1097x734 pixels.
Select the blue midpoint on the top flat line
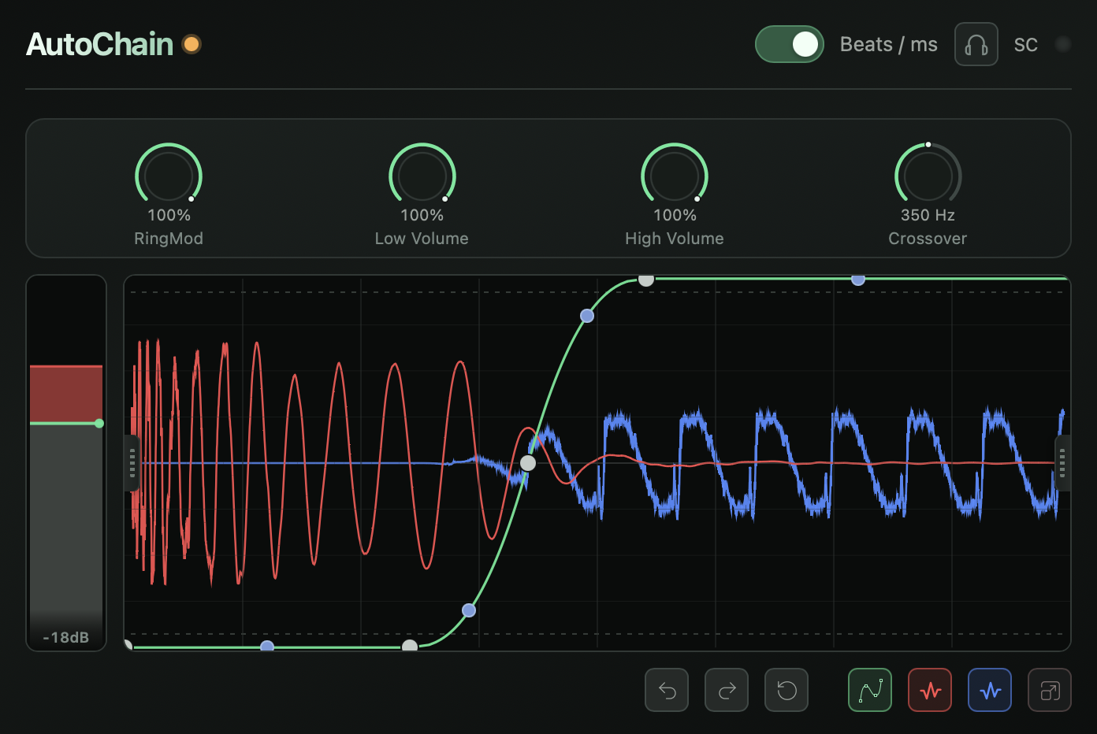click(858, 279)
